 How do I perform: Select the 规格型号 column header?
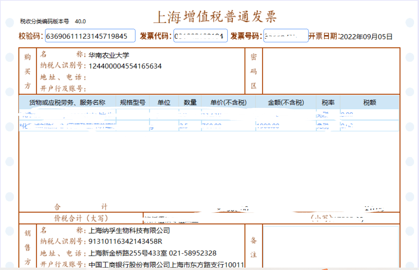point(132,103)
